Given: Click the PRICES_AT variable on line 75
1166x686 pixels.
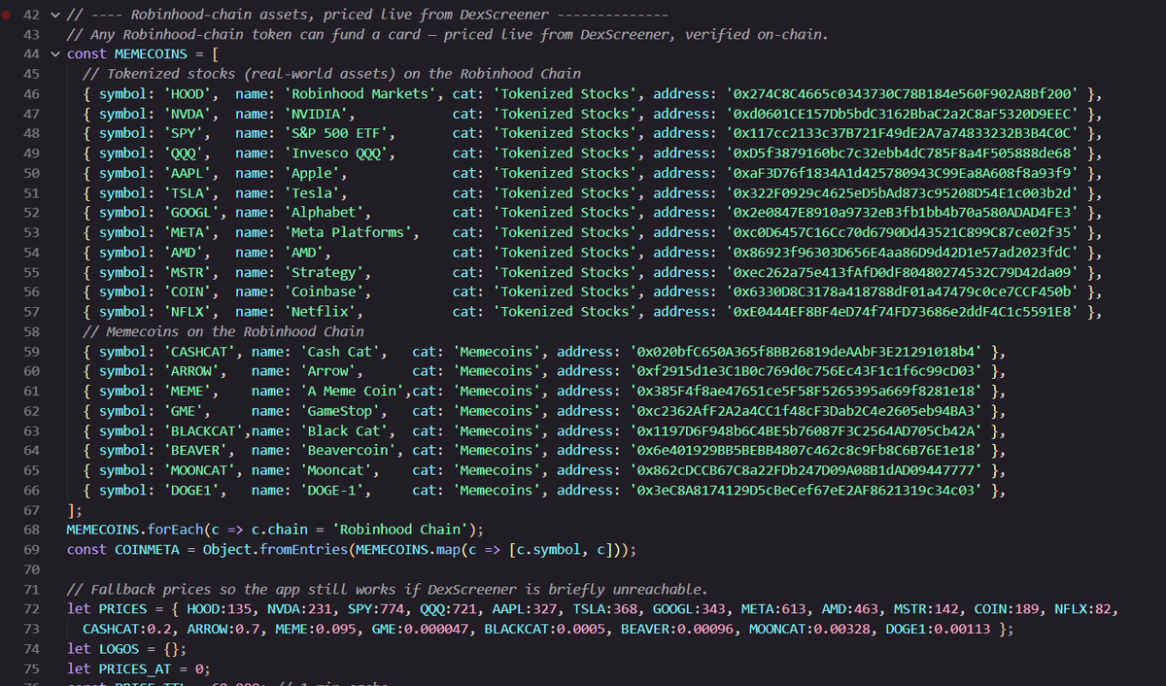Looking at the screenshot, I should click(133, 669).
